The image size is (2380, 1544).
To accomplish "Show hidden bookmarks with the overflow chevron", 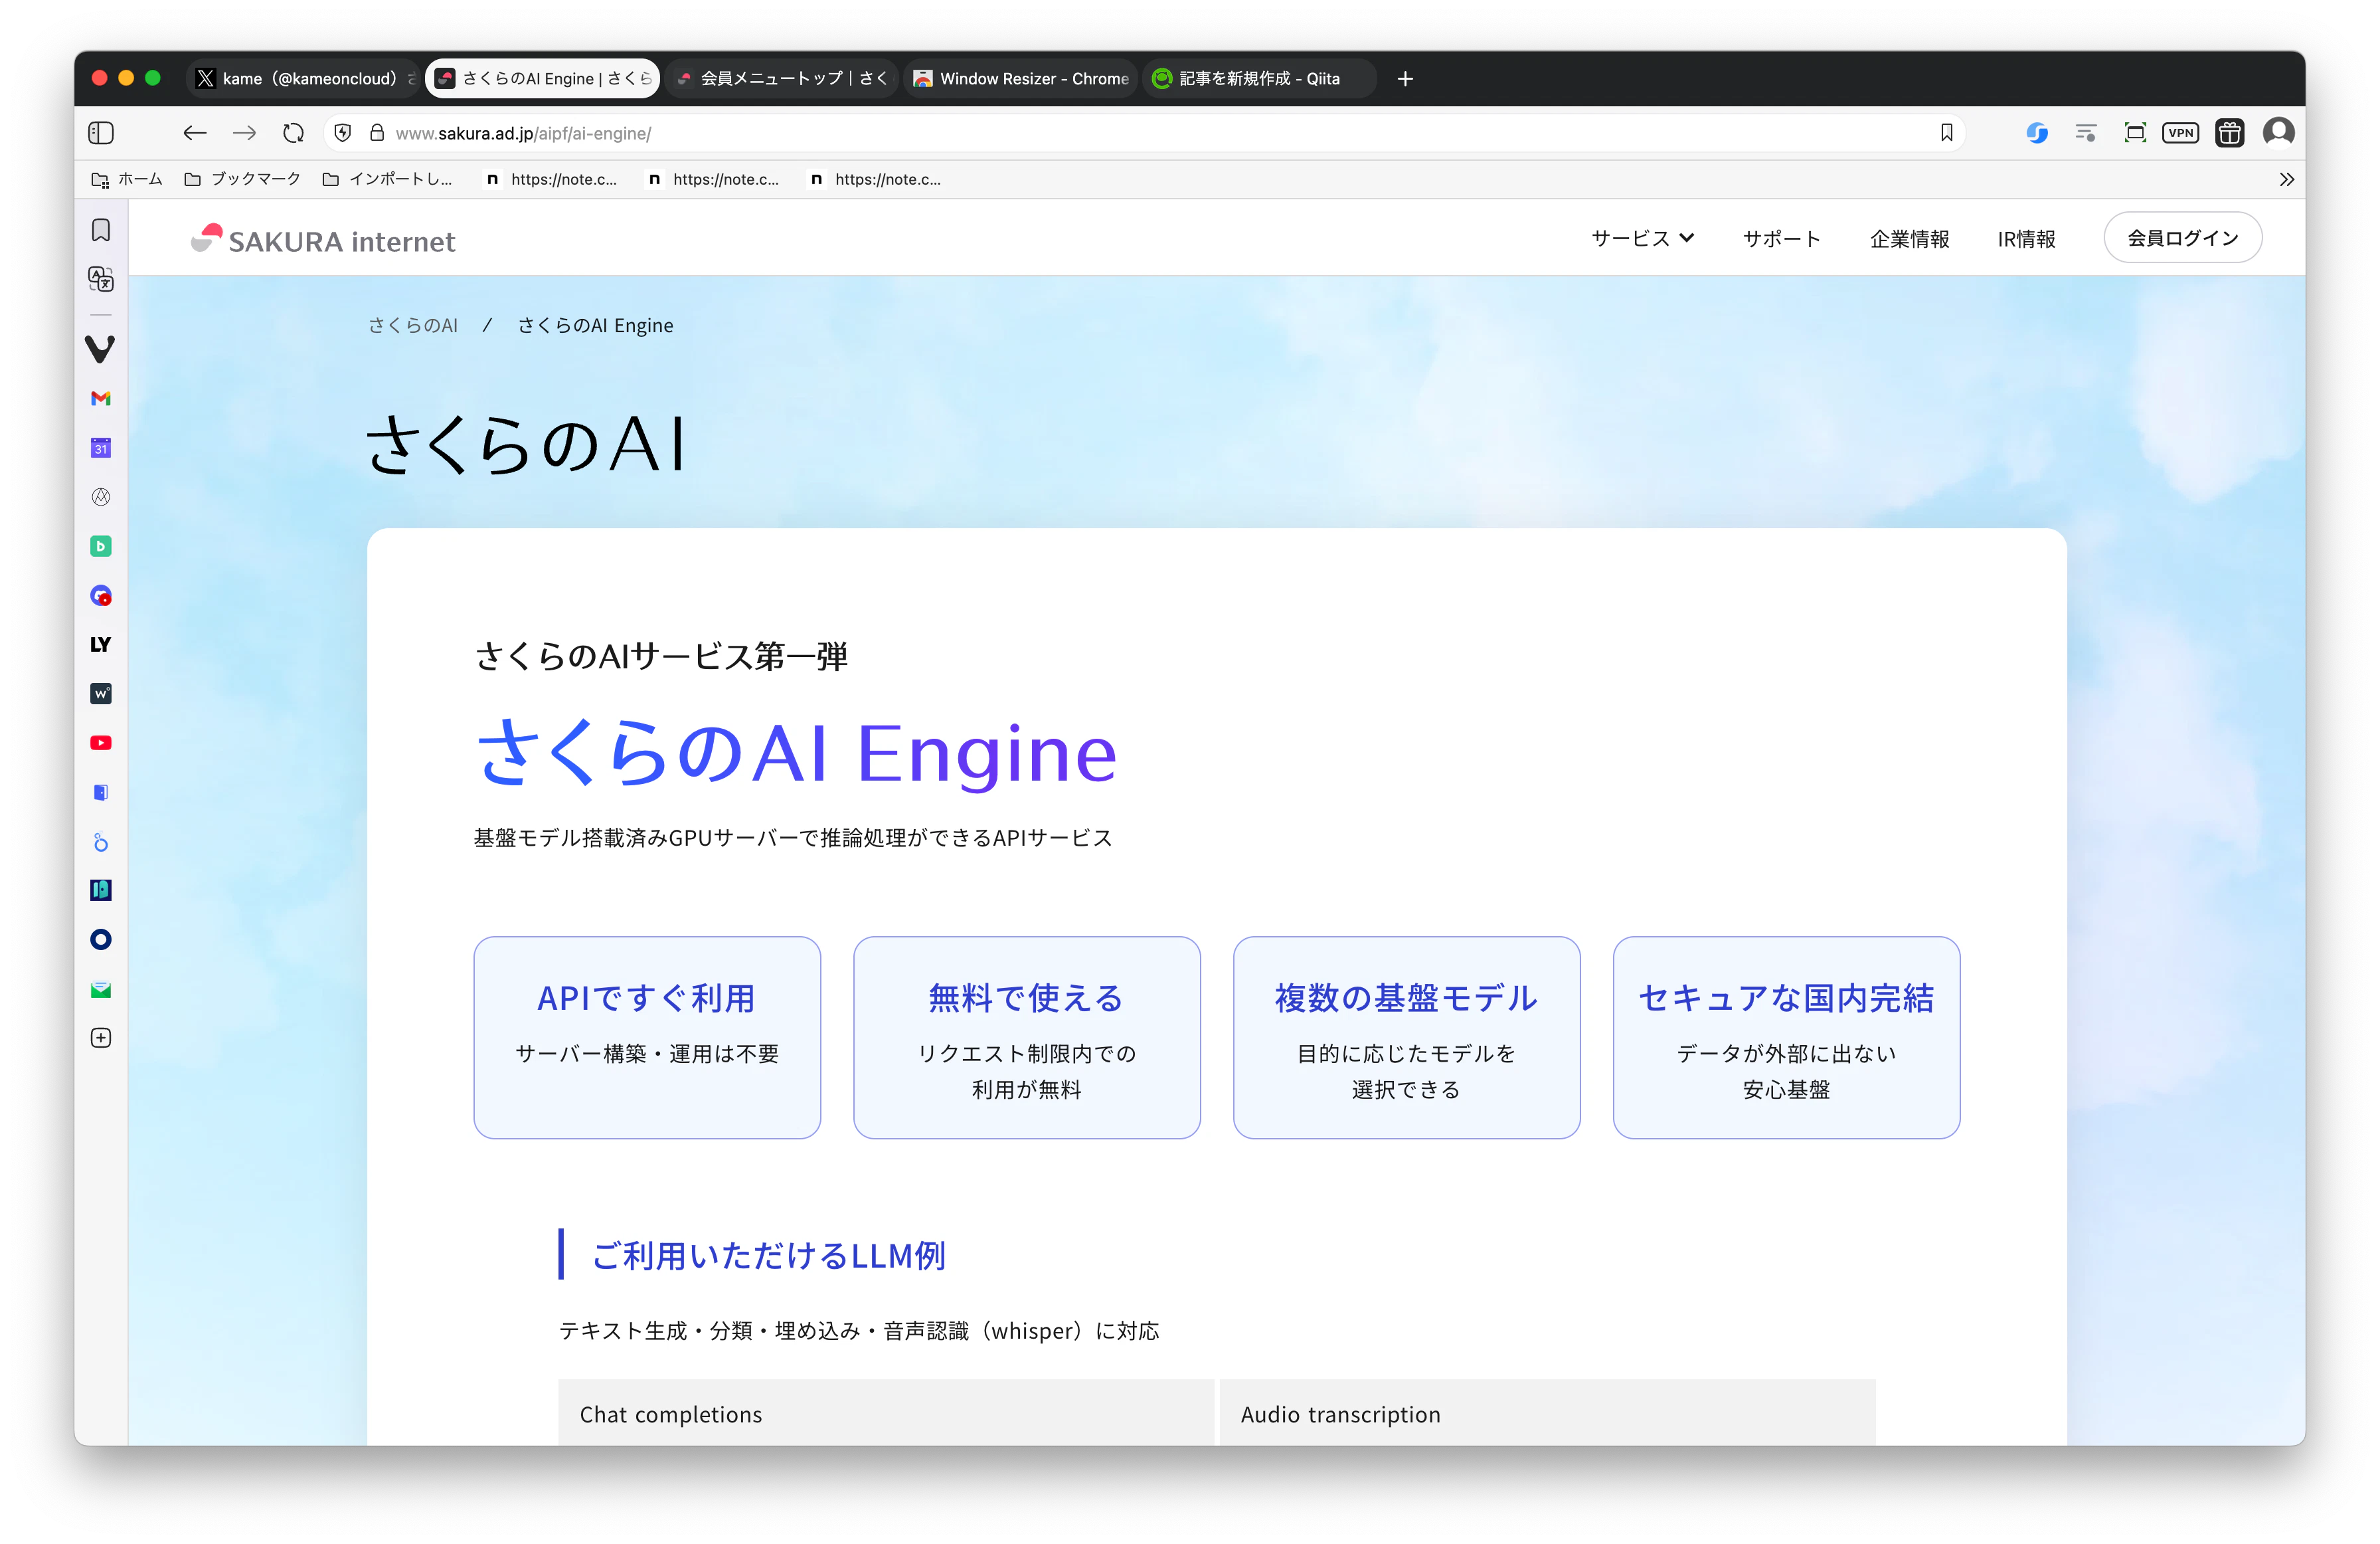I will 2286,179.
